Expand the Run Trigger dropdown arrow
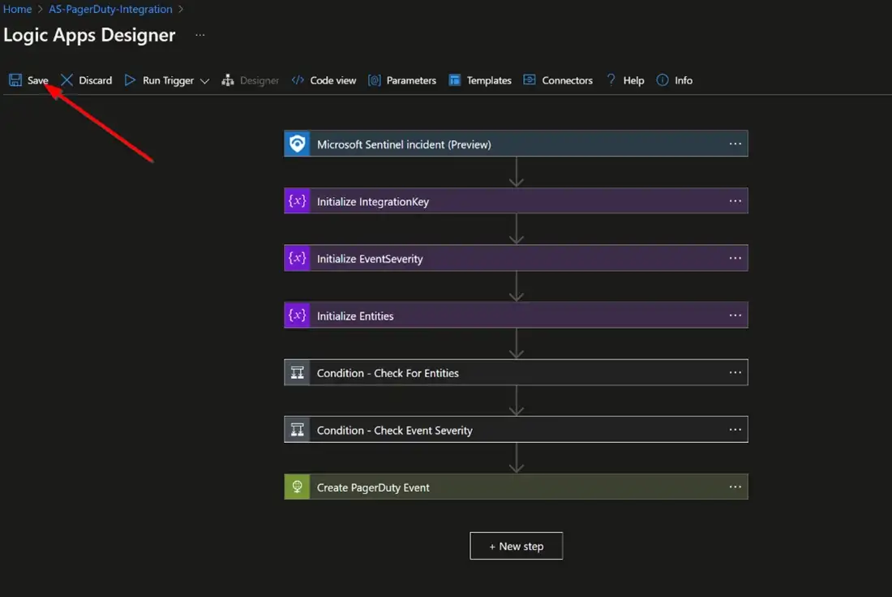892x597 pixels. [204, 81]
